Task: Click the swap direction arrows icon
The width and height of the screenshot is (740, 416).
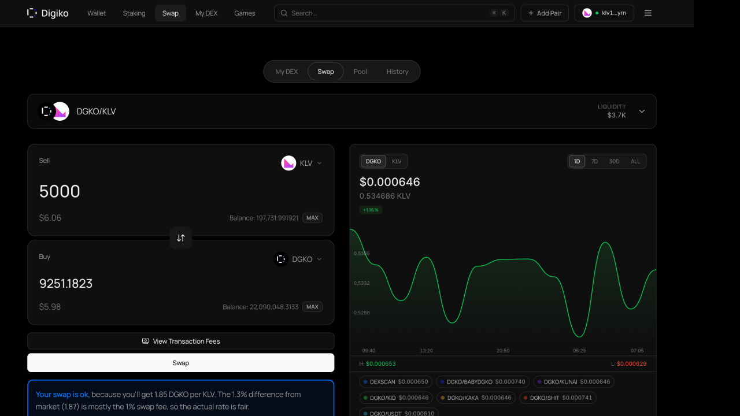Action: click(181, 237)
